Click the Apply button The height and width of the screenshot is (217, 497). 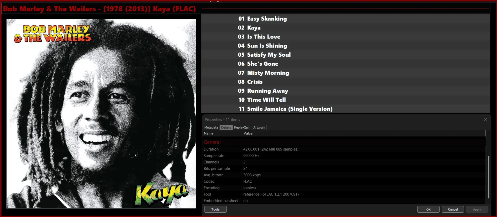(x=477, y=209)
